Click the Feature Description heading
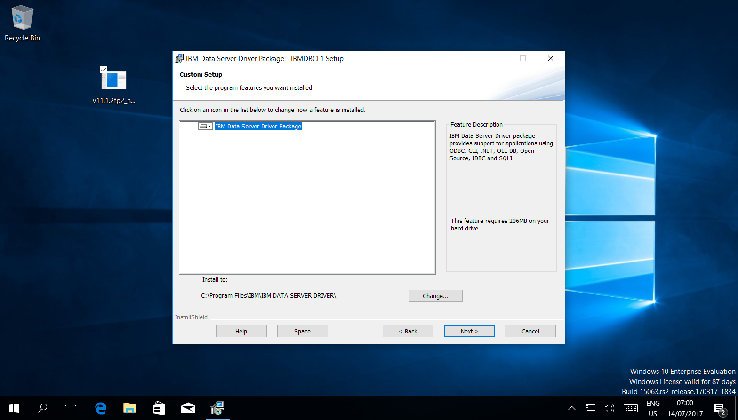Screen dimensions: 738x420 point(476,125)
